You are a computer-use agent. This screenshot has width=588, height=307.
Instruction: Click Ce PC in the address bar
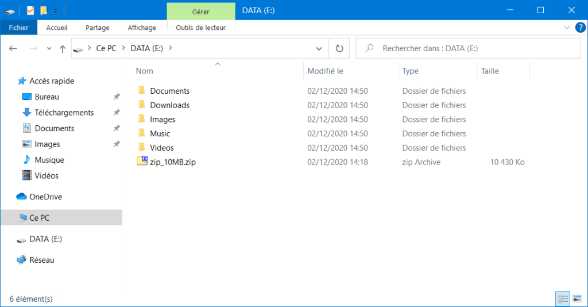[x=106, y=48]
